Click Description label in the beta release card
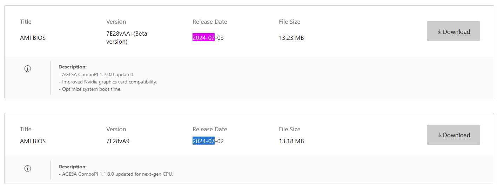The image size is (498, 190). (x=73, y=67)
